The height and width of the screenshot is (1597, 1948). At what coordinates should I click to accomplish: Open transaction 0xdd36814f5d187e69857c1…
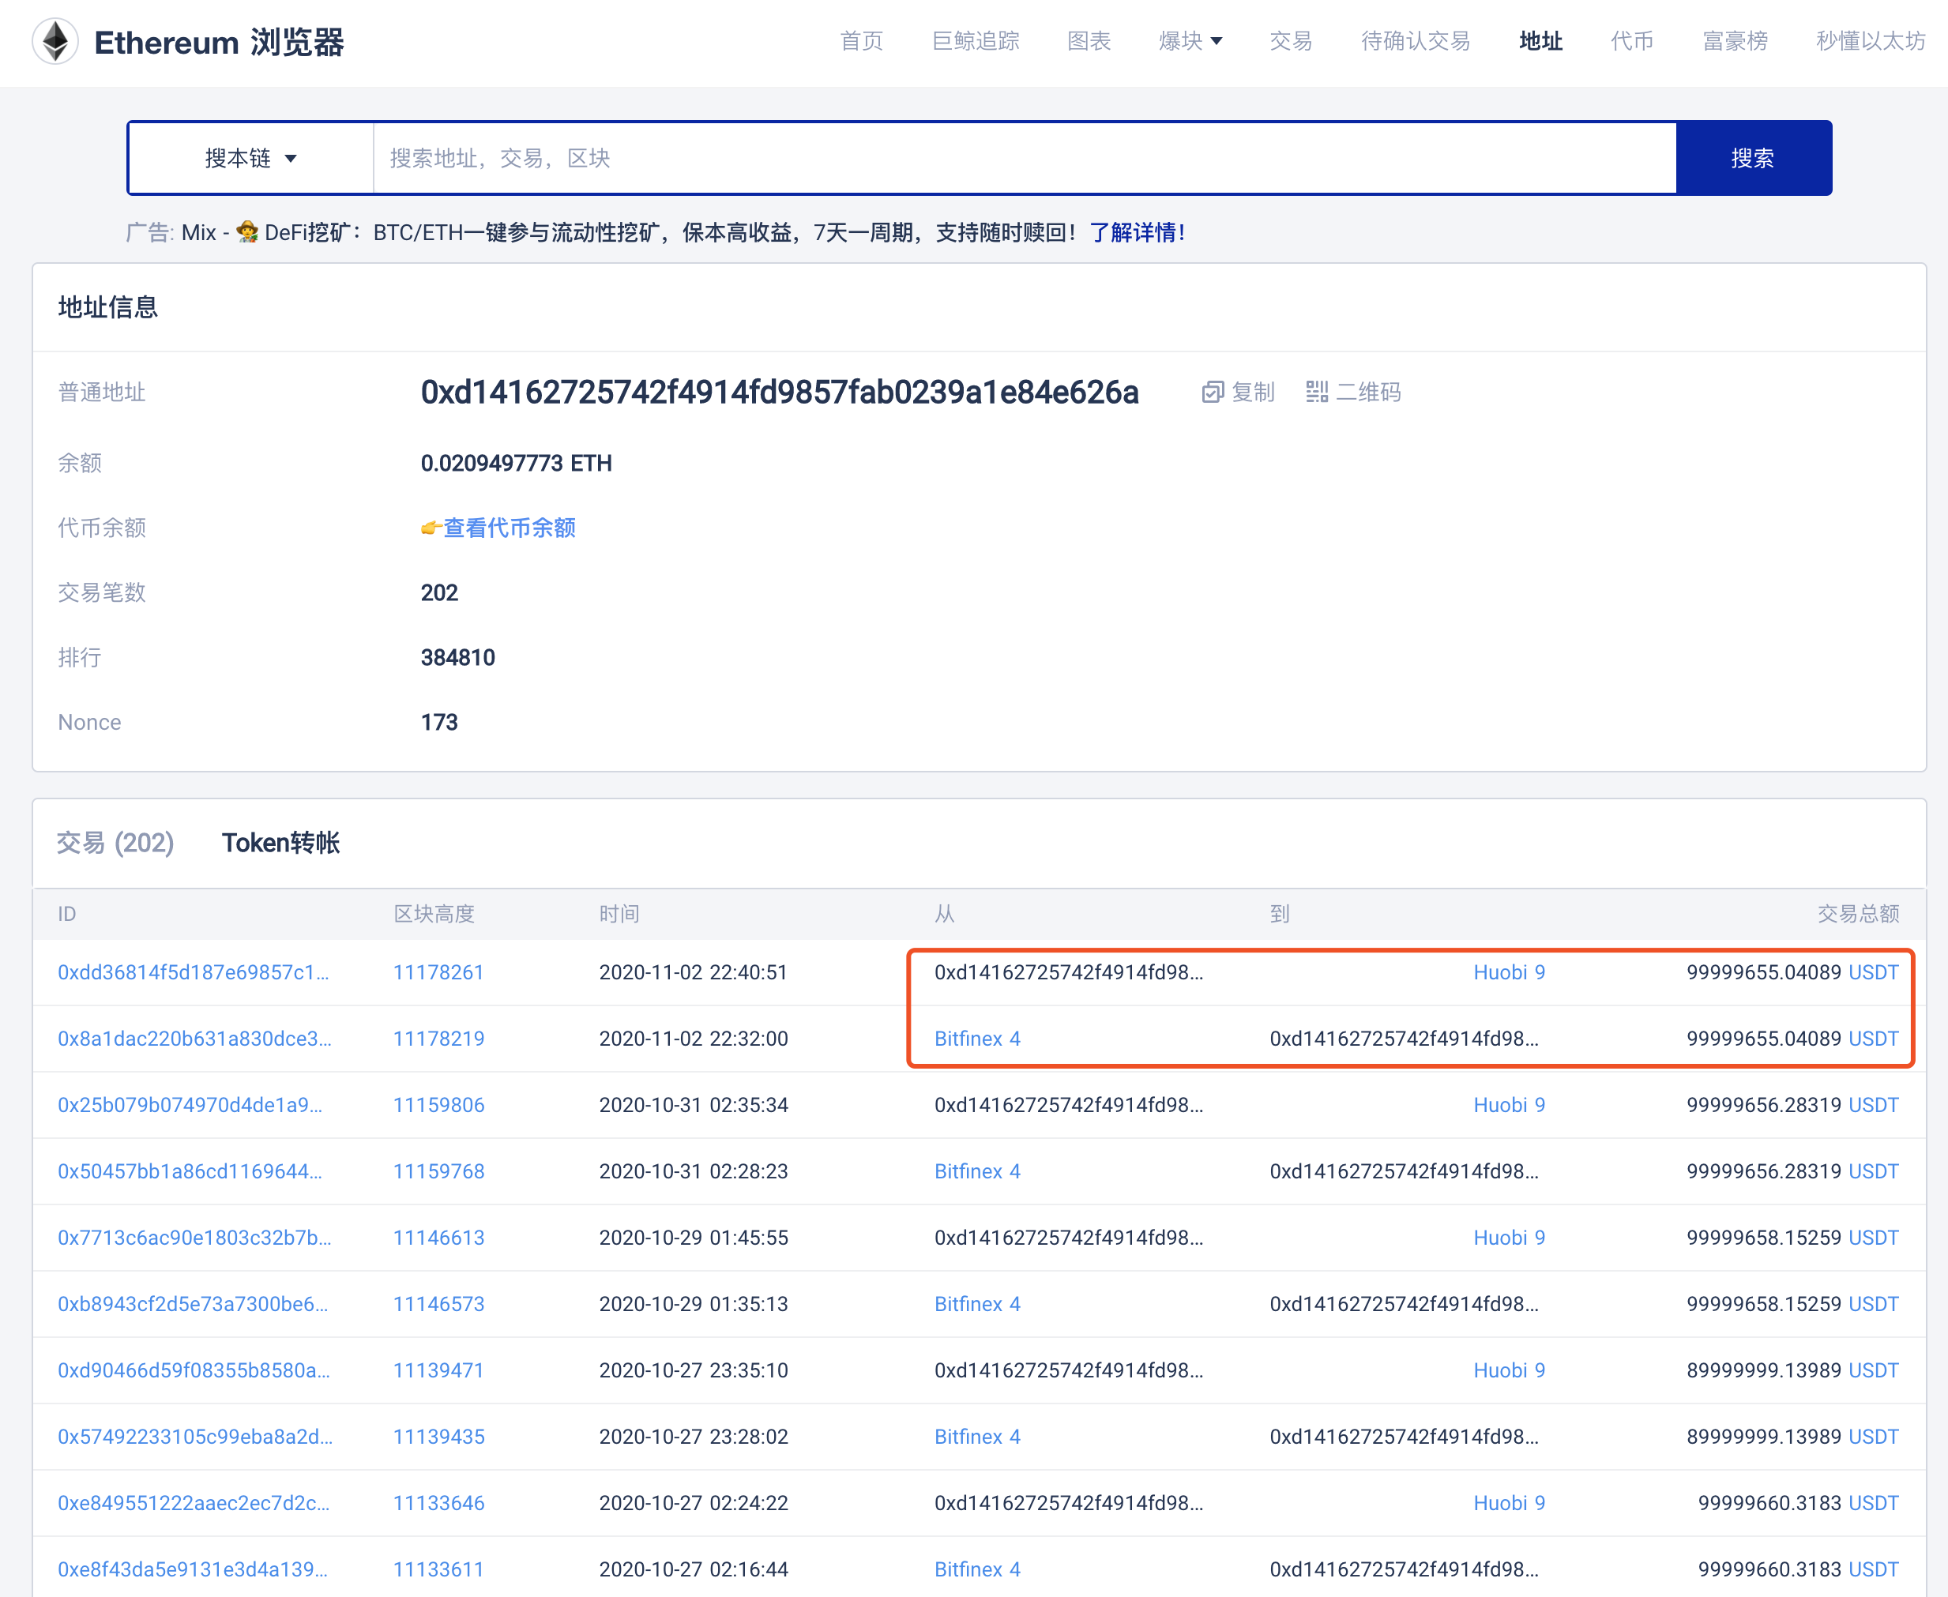pos(194,972)
